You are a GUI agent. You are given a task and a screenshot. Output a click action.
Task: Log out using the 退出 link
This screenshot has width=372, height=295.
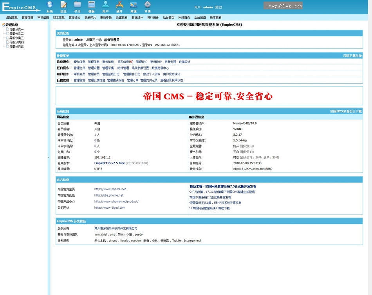pyautogui.click(x=219, y=7)
